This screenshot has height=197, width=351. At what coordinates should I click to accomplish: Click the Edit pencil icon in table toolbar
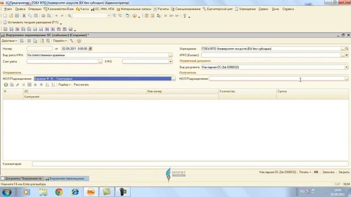[x=18, y=85]
